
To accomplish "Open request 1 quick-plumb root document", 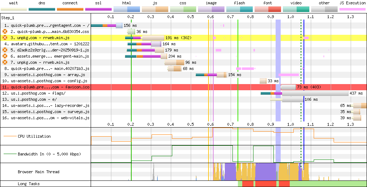I will pyautogui.click(x=47, y=25).
